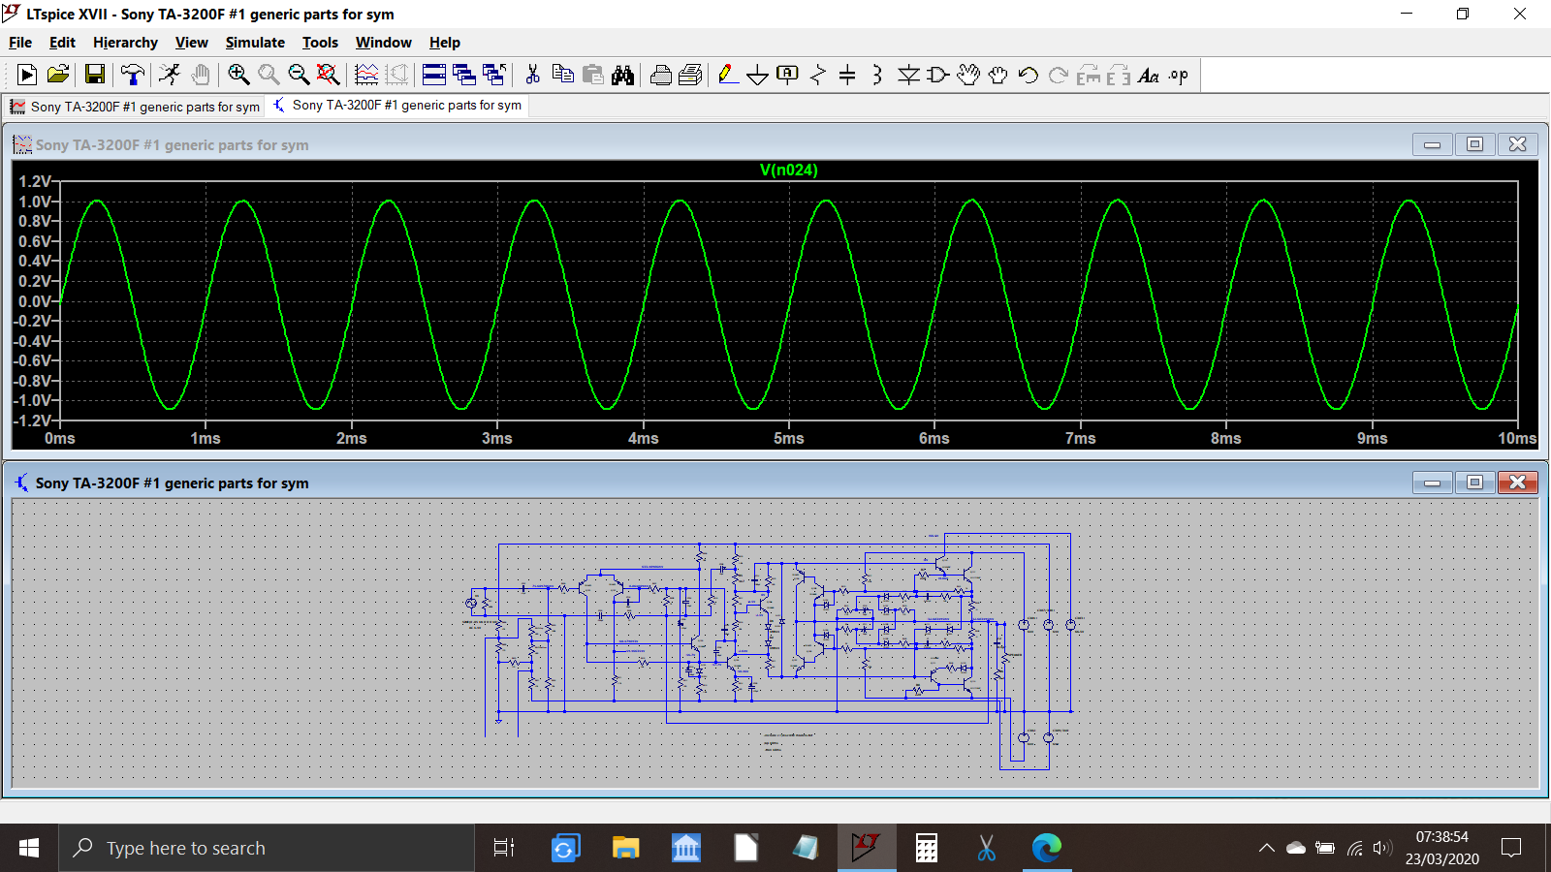This screenshot has width=1551, height=872.
Task: Minimize the schematic sub-window
Action: [1432, 483]
